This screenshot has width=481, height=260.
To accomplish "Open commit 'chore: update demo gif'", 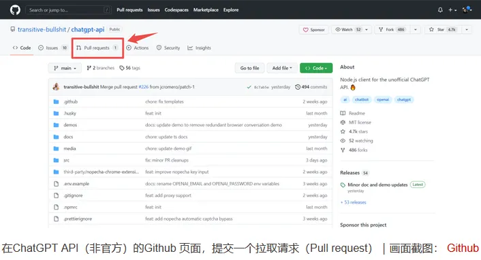I will [168, 149].
